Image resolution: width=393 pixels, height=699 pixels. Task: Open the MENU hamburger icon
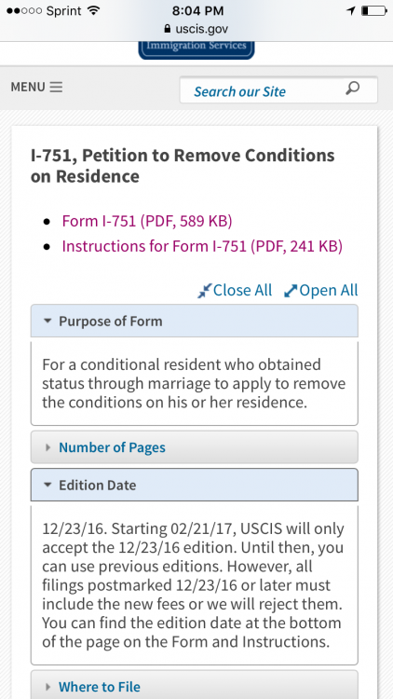tap(56, 87)
